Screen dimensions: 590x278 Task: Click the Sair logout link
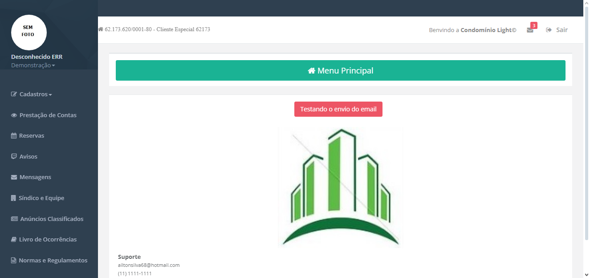pyautogui.click(x=562, y=30)
